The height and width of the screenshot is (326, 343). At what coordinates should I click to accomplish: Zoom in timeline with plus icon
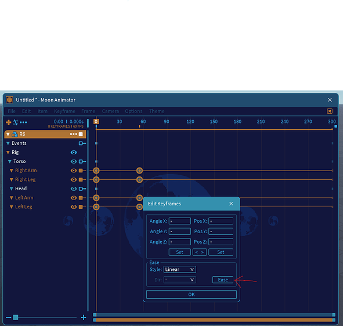pos(84,317)
